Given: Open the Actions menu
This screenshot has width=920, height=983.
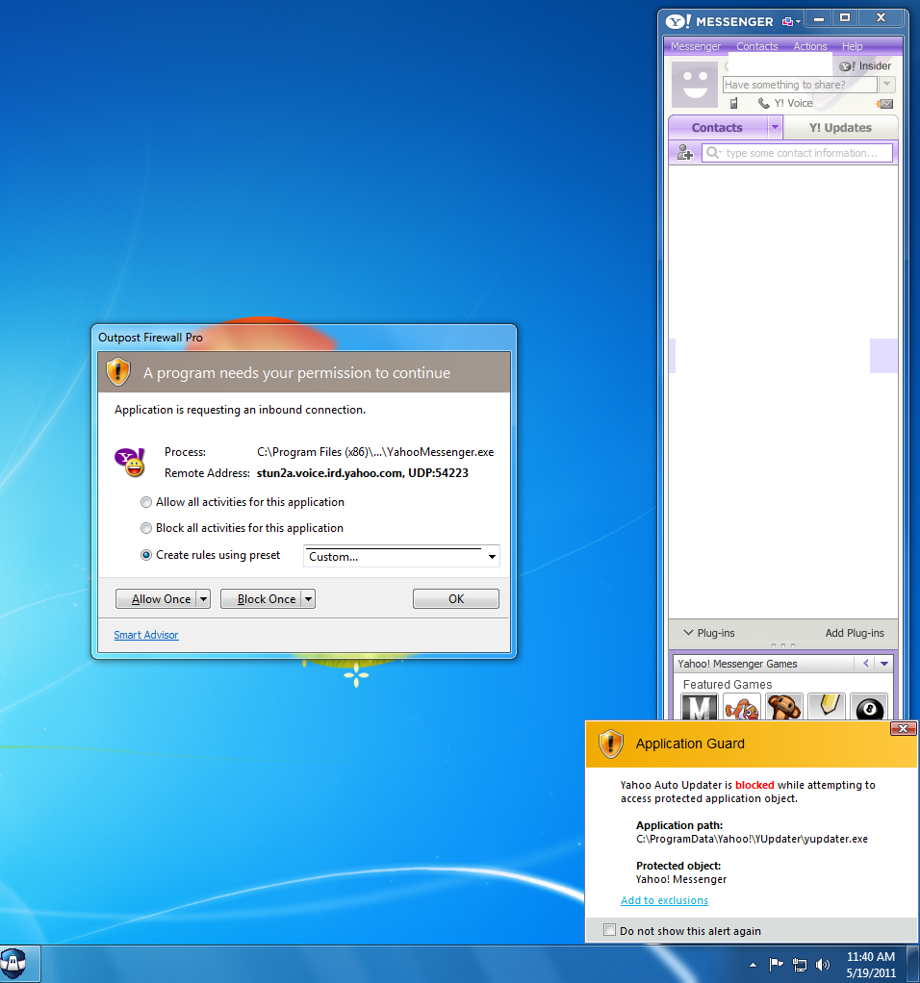Looking at the screenshot, I should coord(809,46).
